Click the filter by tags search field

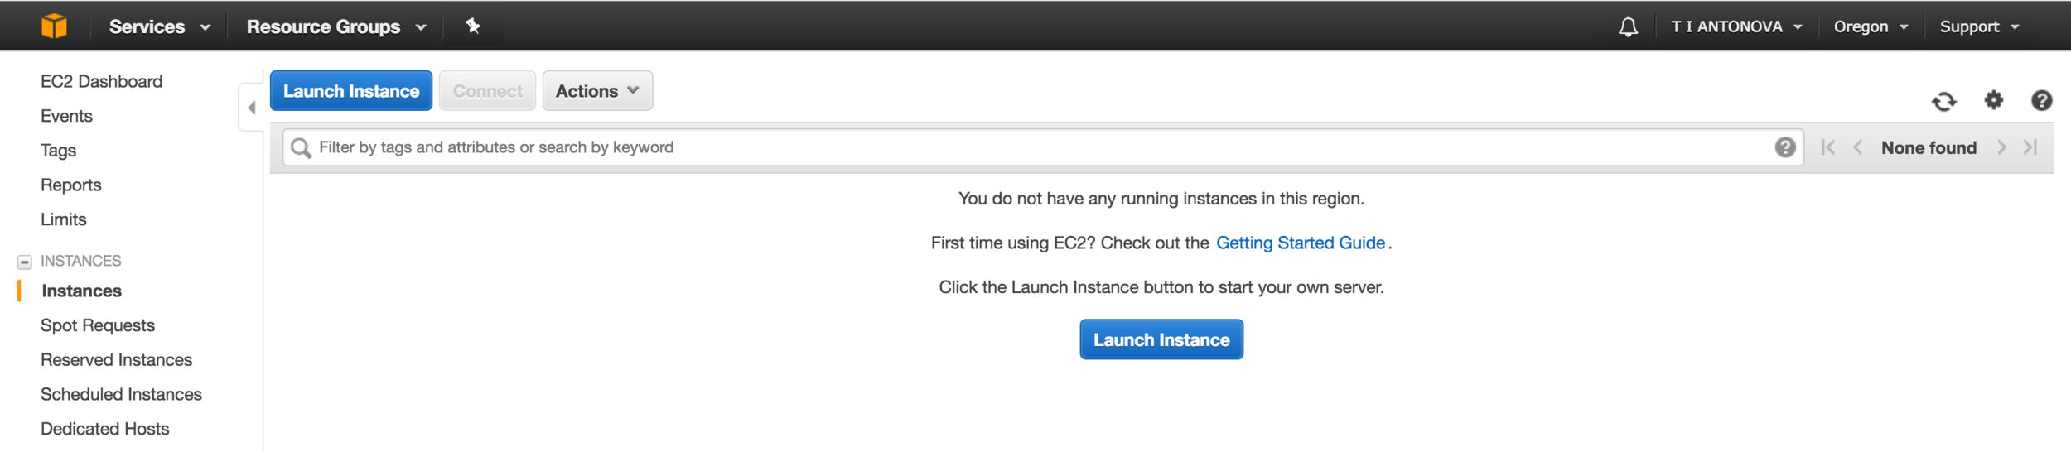tap(1043, 147)
